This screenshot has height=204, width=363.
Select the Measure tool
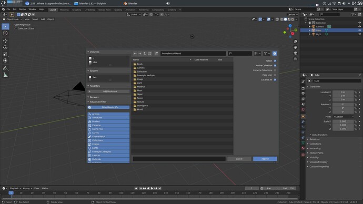coord(5,75)
